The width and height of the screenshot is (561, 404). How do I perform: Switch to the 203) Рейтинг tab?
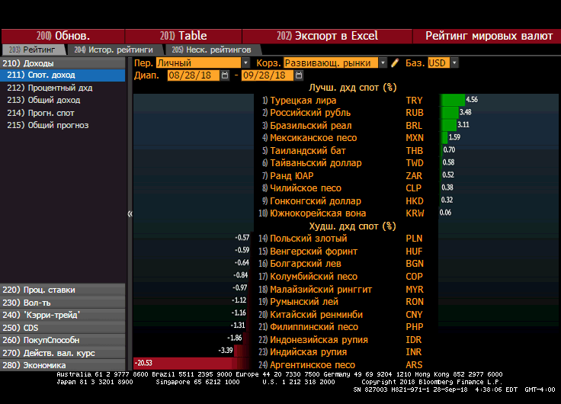(x=34, y=50)
